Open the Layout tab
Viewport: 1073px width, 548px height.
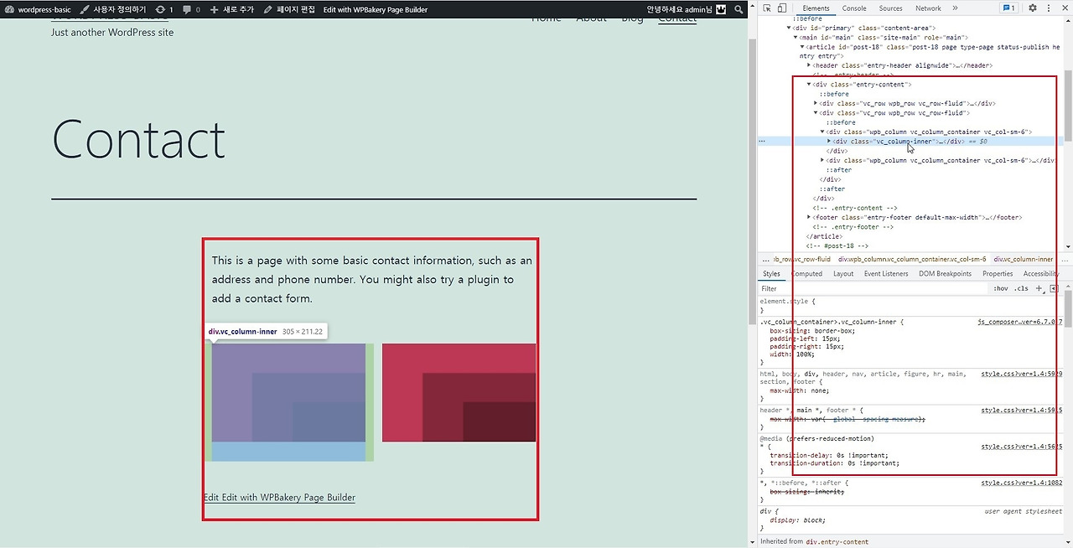(843, 274)
